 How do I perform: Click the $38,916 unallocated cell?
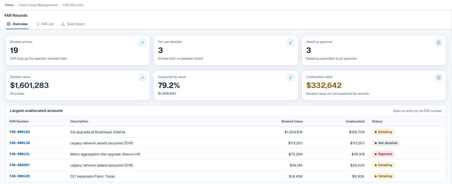tap(358, 154)
